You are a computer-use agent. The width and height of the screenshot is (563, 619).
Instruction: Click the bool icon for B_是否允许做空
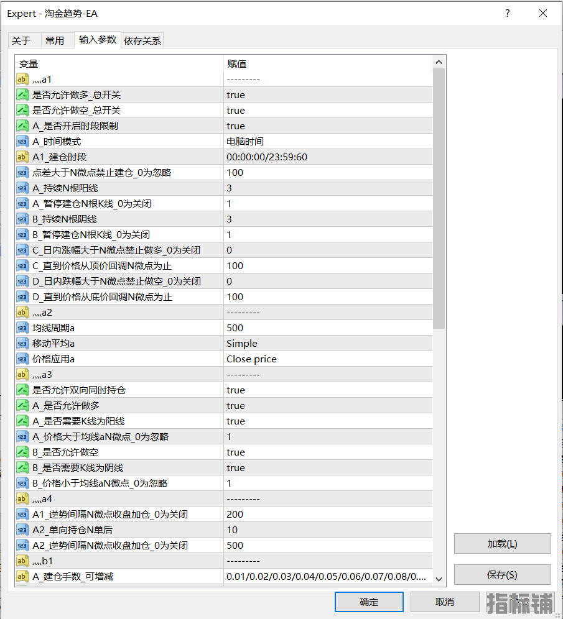22,452
